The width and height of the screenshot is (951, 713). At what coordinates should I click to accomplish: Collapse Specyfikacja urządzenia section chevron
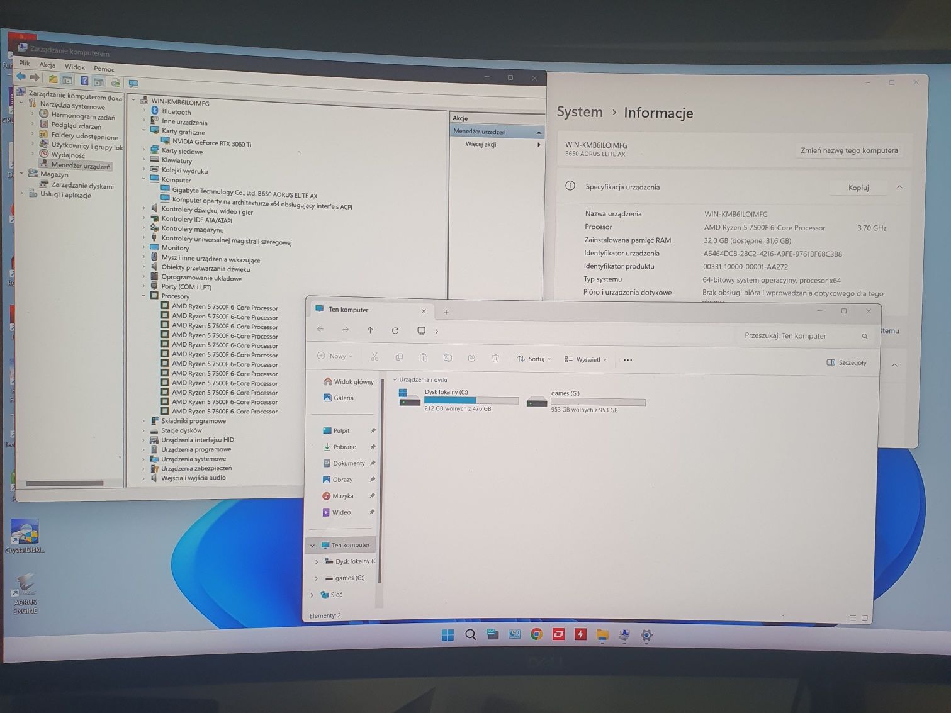pyautogui.click(x=899, y=187)
